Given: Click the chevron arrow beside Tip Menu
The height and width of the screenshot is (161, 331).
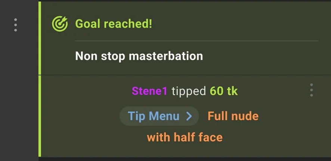Looking at the screenshot, I should pos(189,116).
